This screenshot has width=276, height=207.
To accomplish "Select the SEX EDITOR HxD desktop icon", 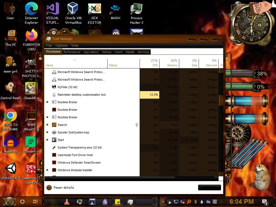I will point(94,13).
